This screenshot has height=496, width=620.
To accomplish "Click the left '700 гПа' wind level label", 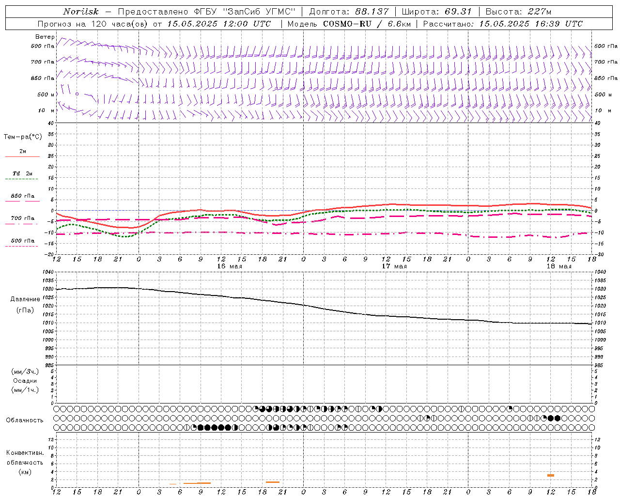I will (x=43, y=62).
